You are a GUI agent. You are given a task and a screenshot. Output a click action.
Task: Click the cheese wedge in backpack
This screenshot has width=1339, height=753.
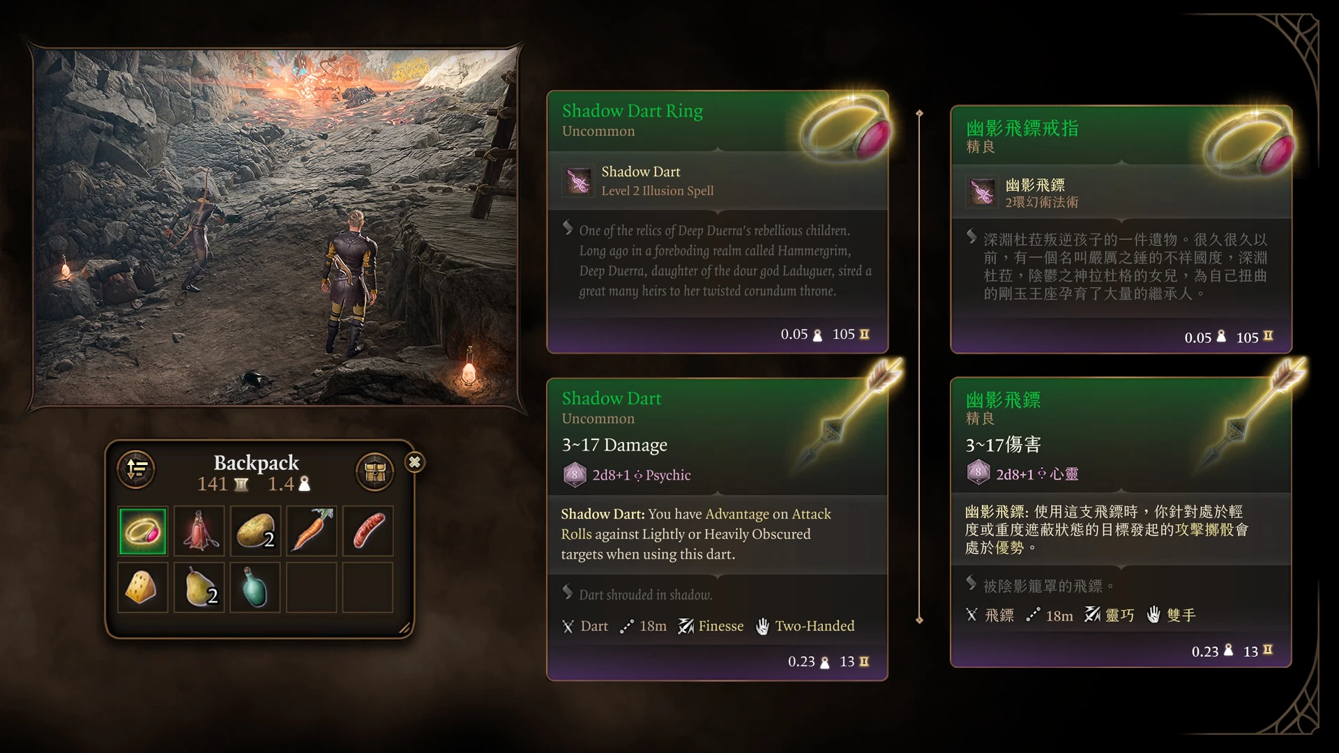point(143,587)
